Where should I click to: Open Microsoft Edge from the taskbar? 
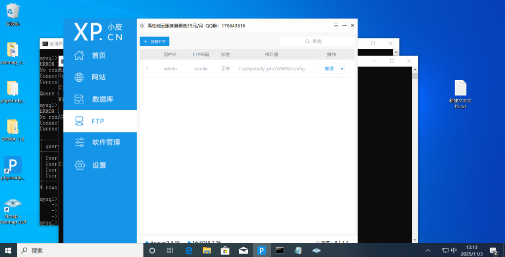click(x=188, y=250)
